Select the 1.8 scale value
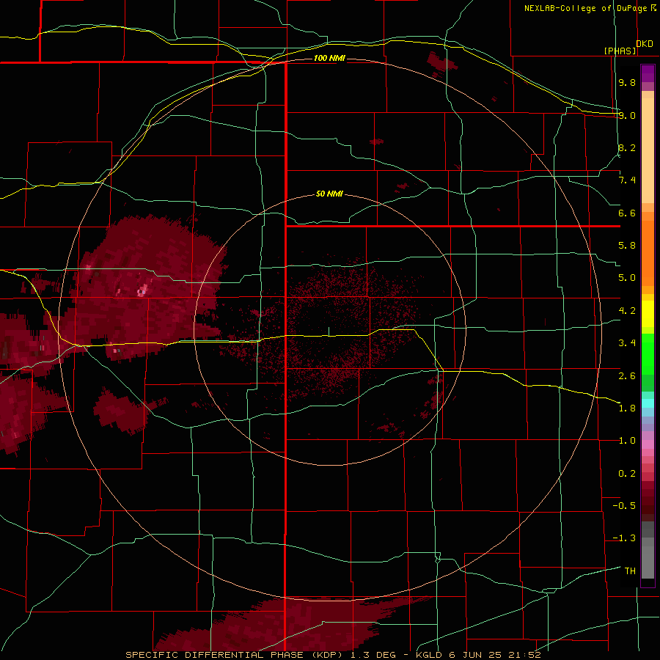The height and width of the screenshot is (660, 660). [627, 408]
